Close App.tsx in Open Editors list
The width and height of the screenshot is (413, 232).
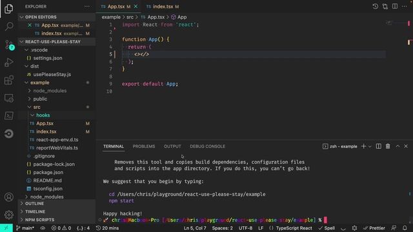30,25
